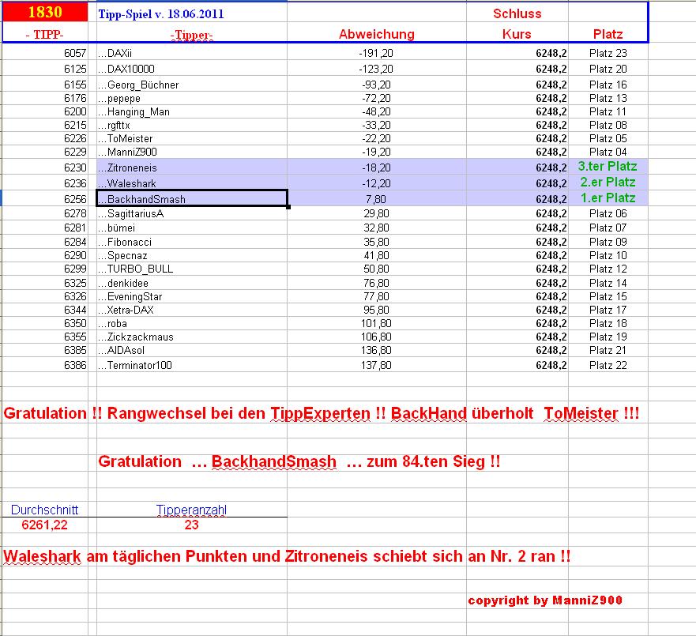Click the Platz 06 rank cell
The height and width of the screenshot is (636, 696).
coord(608,213)
